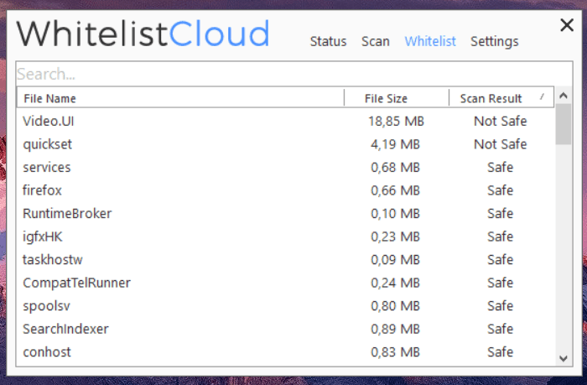This screenshot has width=587, height=385.
Task: Open the Status tab
Action: pyautogui.click(x=328, y=41)
